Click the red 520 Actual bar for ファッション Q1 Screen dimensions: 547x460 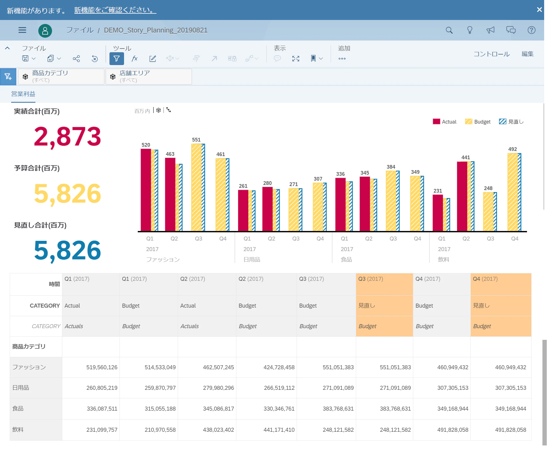click(146, 190)
